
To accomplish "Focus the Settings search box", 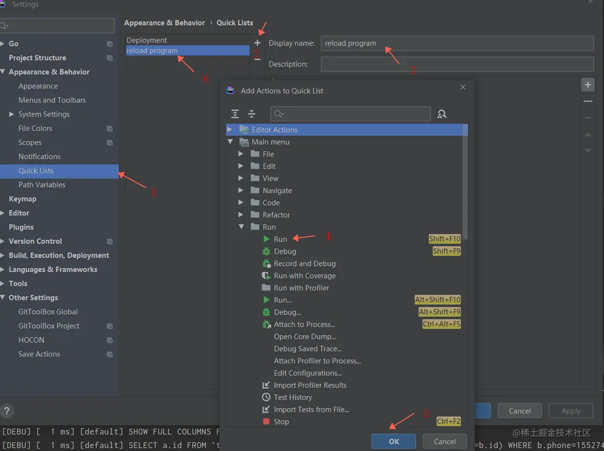I will tap(57, 26).
